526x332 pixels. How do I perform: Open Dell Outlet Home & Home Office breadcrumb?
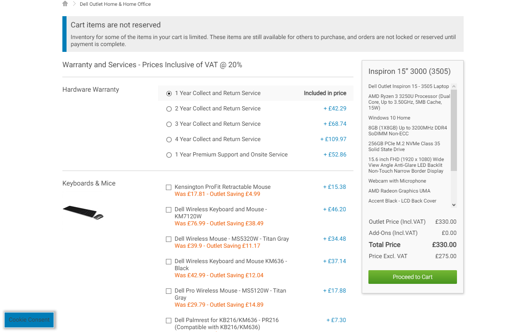115,4
